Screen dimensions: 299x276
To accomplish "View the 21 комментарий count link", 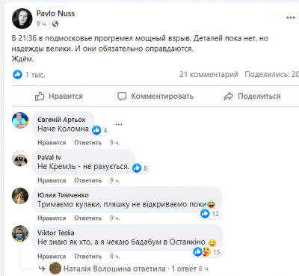I will pos(209,74).
